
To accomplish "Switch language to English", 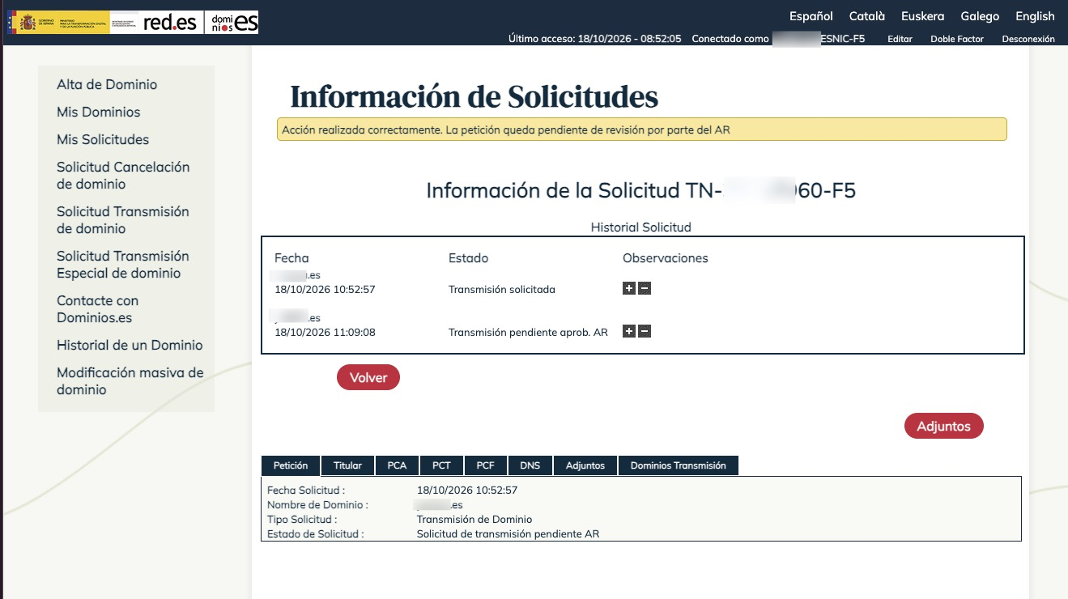I will pyautogui.click(x=1035, y=16).
